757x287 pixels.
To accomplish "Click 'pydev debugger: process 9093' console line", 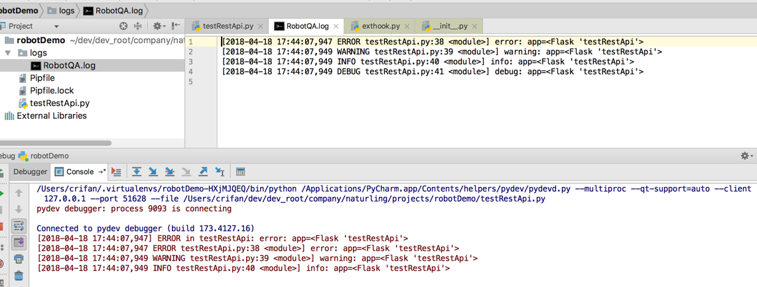I will click(134, 209).
